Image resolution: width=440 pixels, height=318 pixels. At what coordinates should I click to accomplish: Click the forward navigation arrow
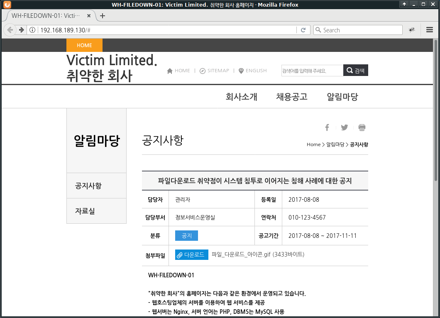pyautogui.click(x=22, y=30)
